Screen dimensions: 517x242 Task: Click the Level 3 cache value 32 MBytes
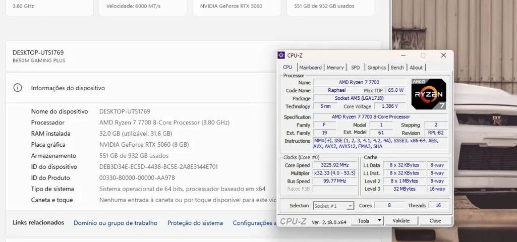(404, 189)
